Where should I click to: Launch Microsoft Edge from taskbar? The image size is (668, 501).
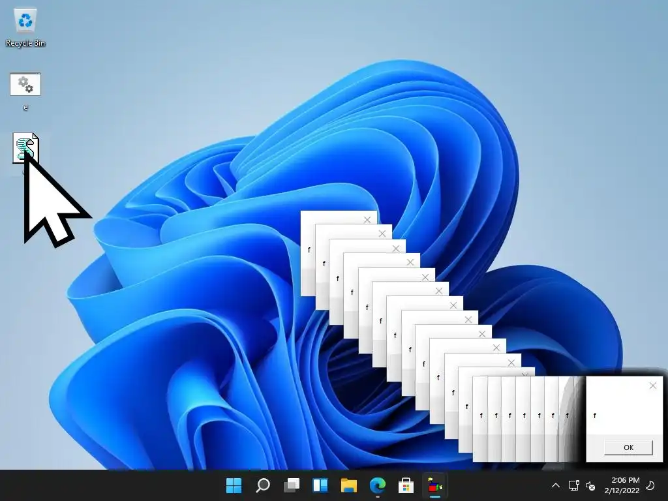[378, 485]
